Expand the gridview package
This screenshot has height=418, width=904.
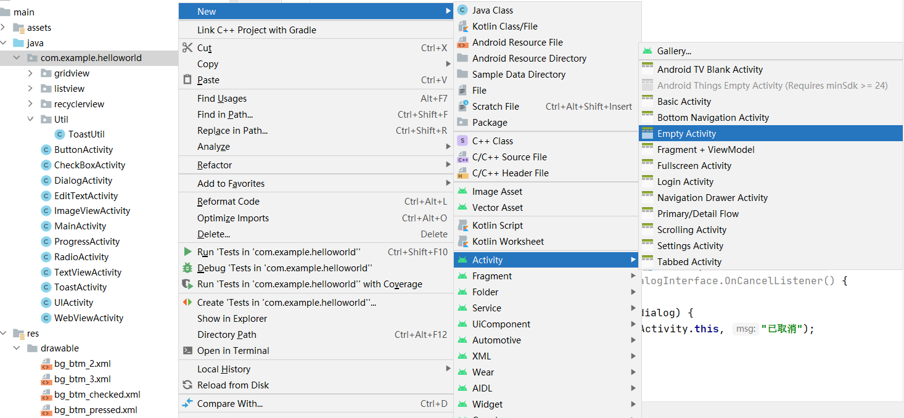30,73
